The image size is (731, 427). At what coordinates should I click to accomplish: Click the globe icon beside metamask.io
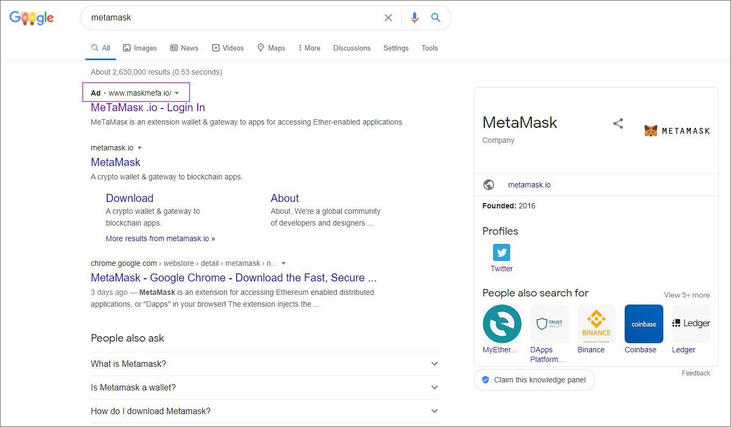click(489, 185)
